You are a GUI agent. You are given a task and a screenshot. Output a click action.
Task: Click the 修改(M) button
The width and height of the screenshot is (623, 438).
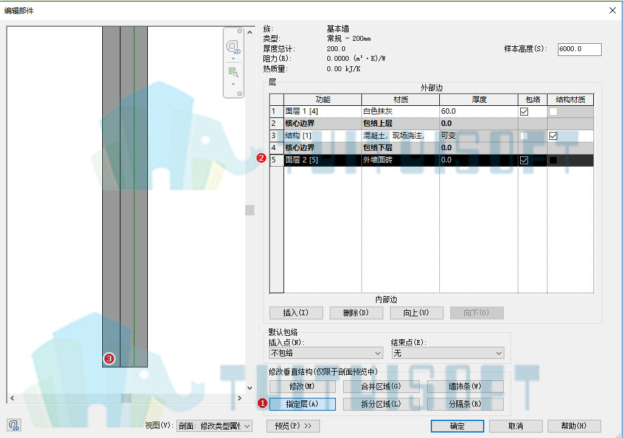click(x=302, y=386)
